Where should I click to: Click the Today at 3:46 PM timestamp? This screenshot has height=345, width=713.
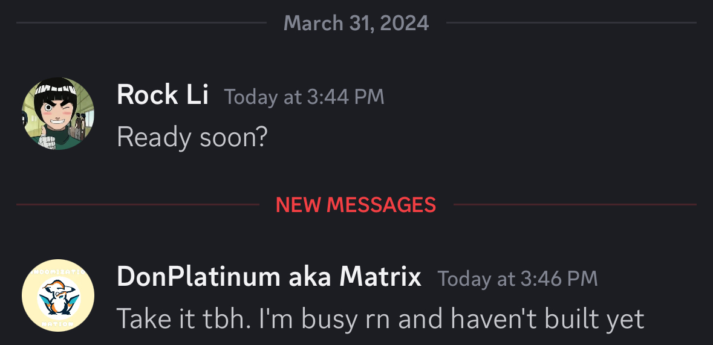click(x=518, y=279)
